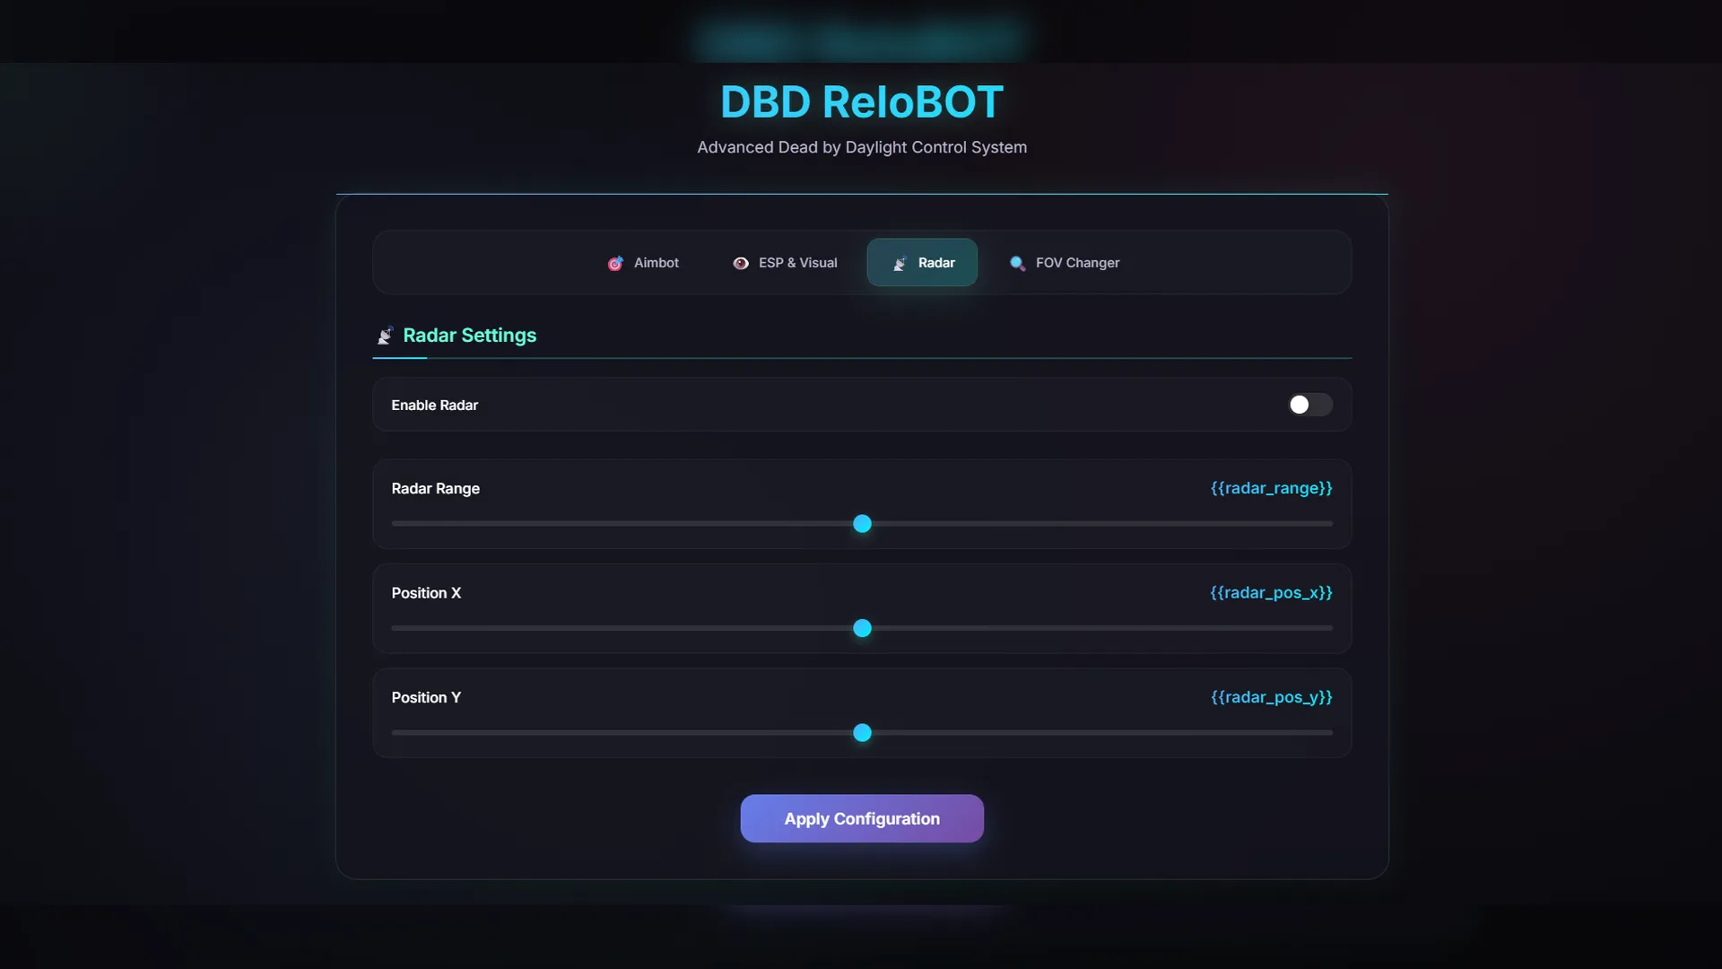Click the eye icon for ESP & Visual
Image resolution: width=1722 pixels, height=969 pixels.
click(x=741, y=263)
